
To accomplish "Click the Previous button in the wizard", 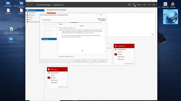I will click(78, 61).
